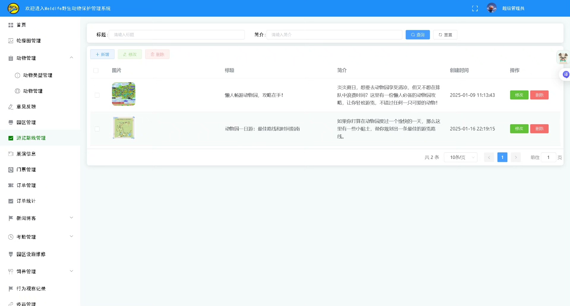The height and width of the screenshot is (306, 570).
Task: Expand the 新闻博客 menu
Action: point(71,218)
